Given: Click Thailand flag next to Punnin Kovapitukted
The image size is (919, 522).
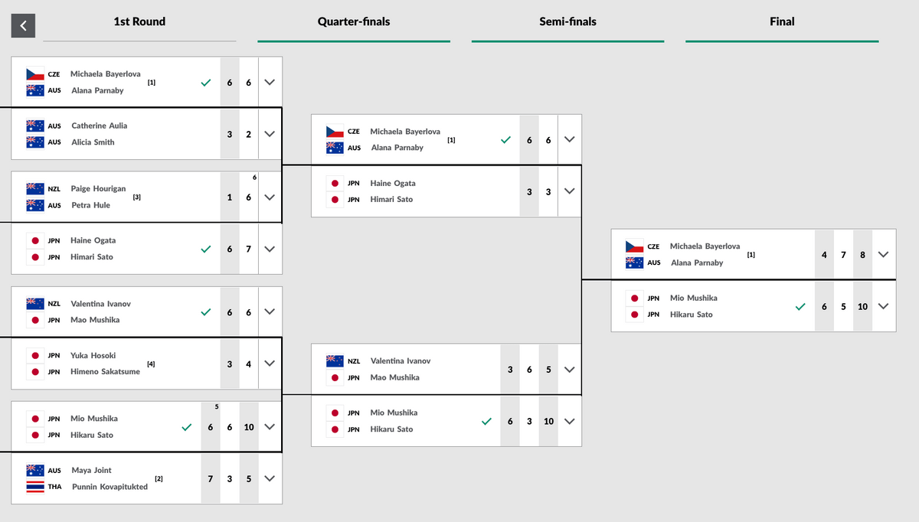Looking at the screenshot, I should pos(35,487).
